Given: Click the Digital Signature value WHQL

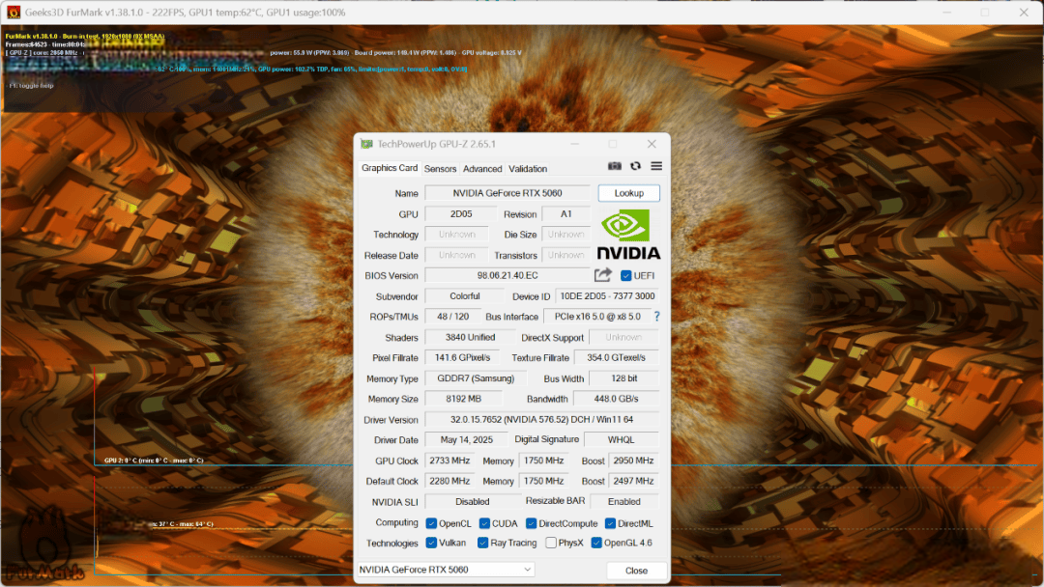Looking at the screenshot, I should click(x=622, y=440).
